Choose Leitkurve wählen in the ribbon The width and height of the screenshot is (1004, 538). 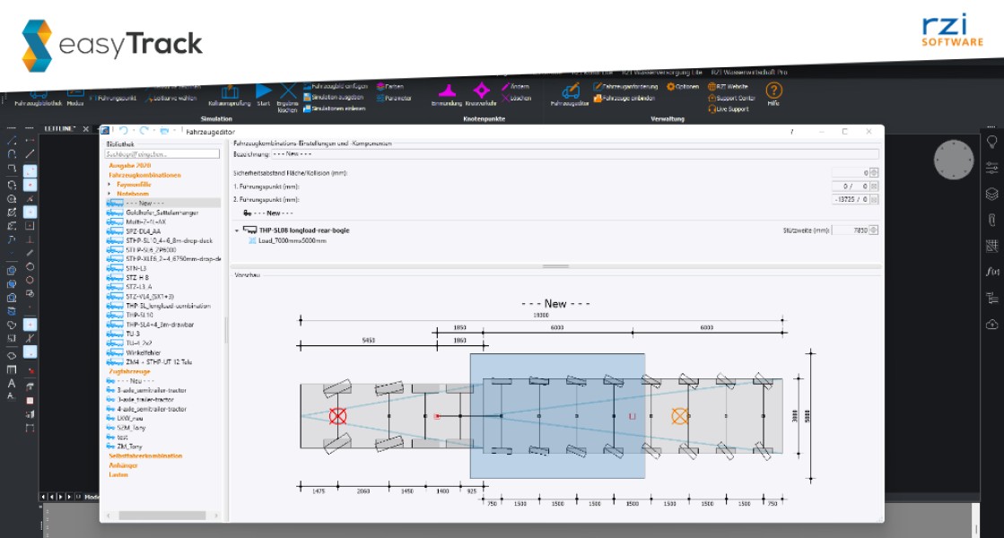tap(171, 99)
